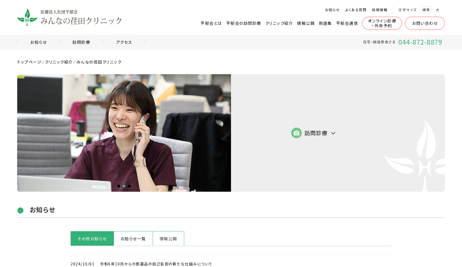
Task: Open the クリニック紹介 navigation item
Action: pyautogui.click(x=279, y=23)
